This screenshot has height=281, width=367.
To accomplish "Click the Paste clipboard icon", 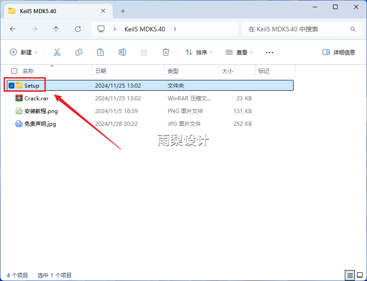I will pyautogui.click(x=101, y=52).
